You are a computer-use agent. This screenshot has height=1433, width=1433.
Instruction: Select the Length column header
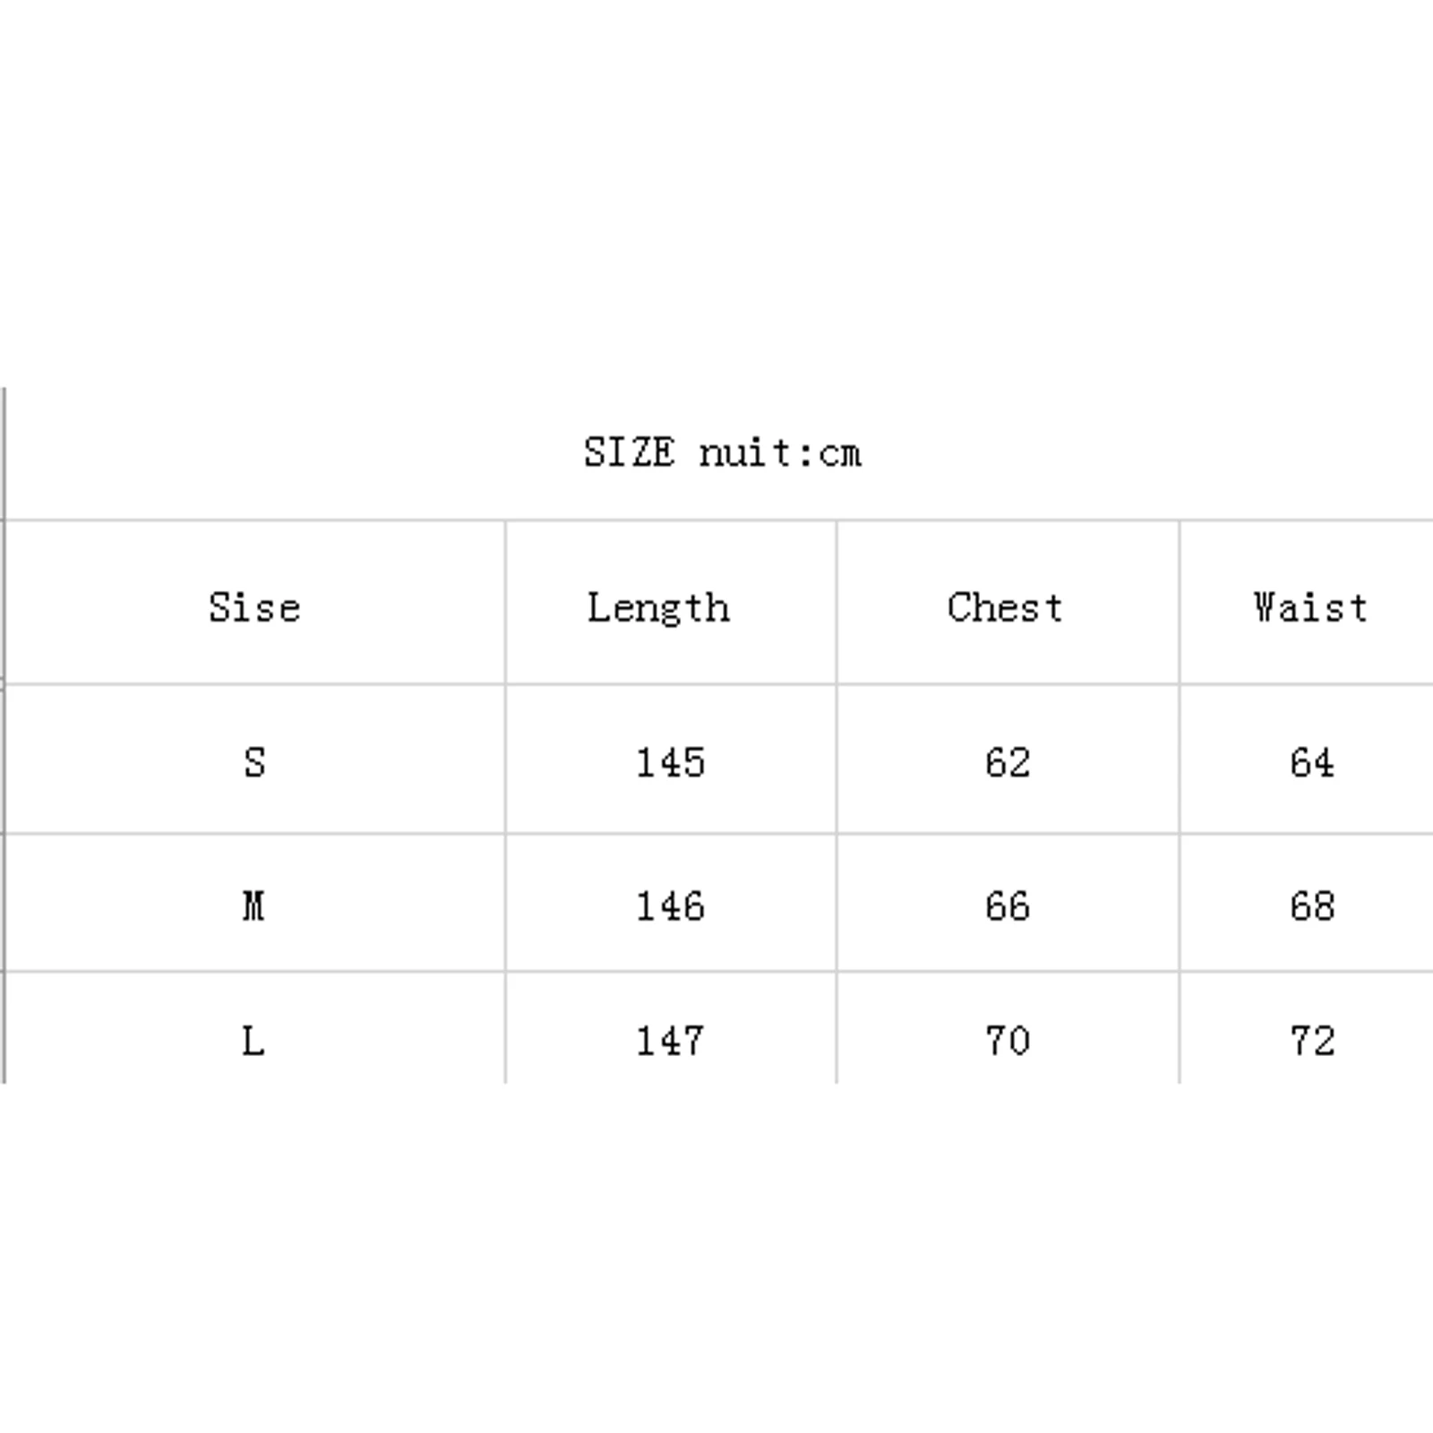[x=658, y=608]
